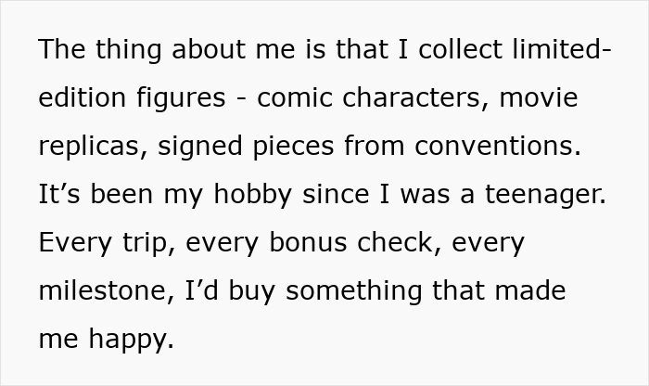Click the word "movie"

tap(538, 97)
